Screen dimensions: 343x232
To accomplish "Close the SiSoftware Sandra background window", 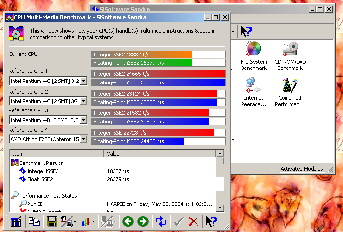I will (329, 9).
